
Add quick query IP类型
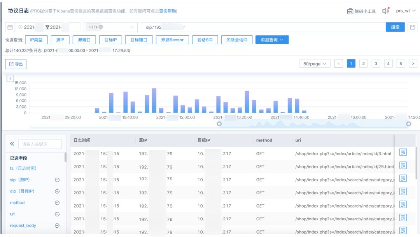click(36, 40)
